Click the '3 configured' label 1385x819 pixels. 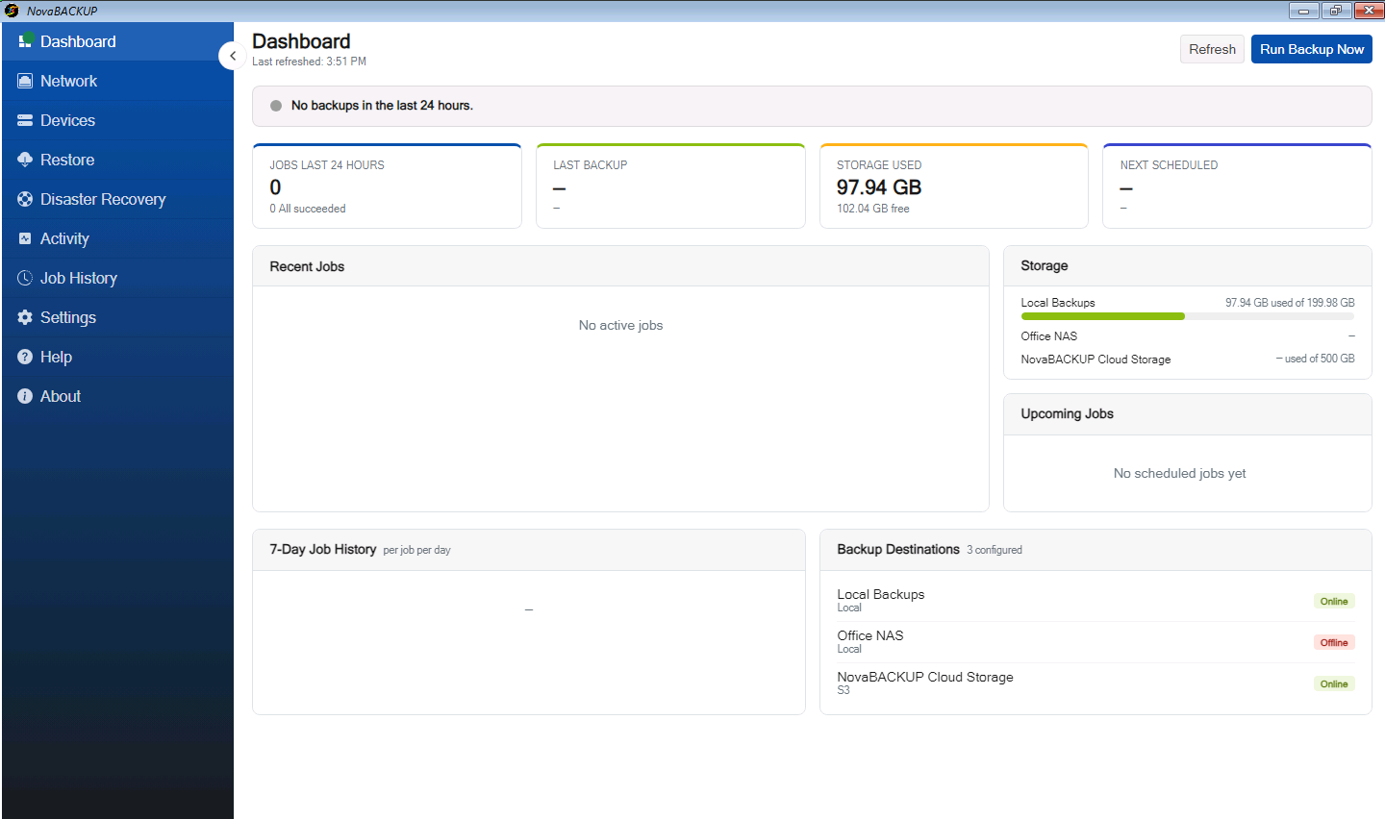995,550
